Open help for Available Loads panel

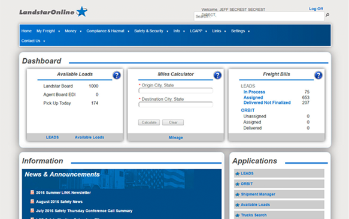117,76
